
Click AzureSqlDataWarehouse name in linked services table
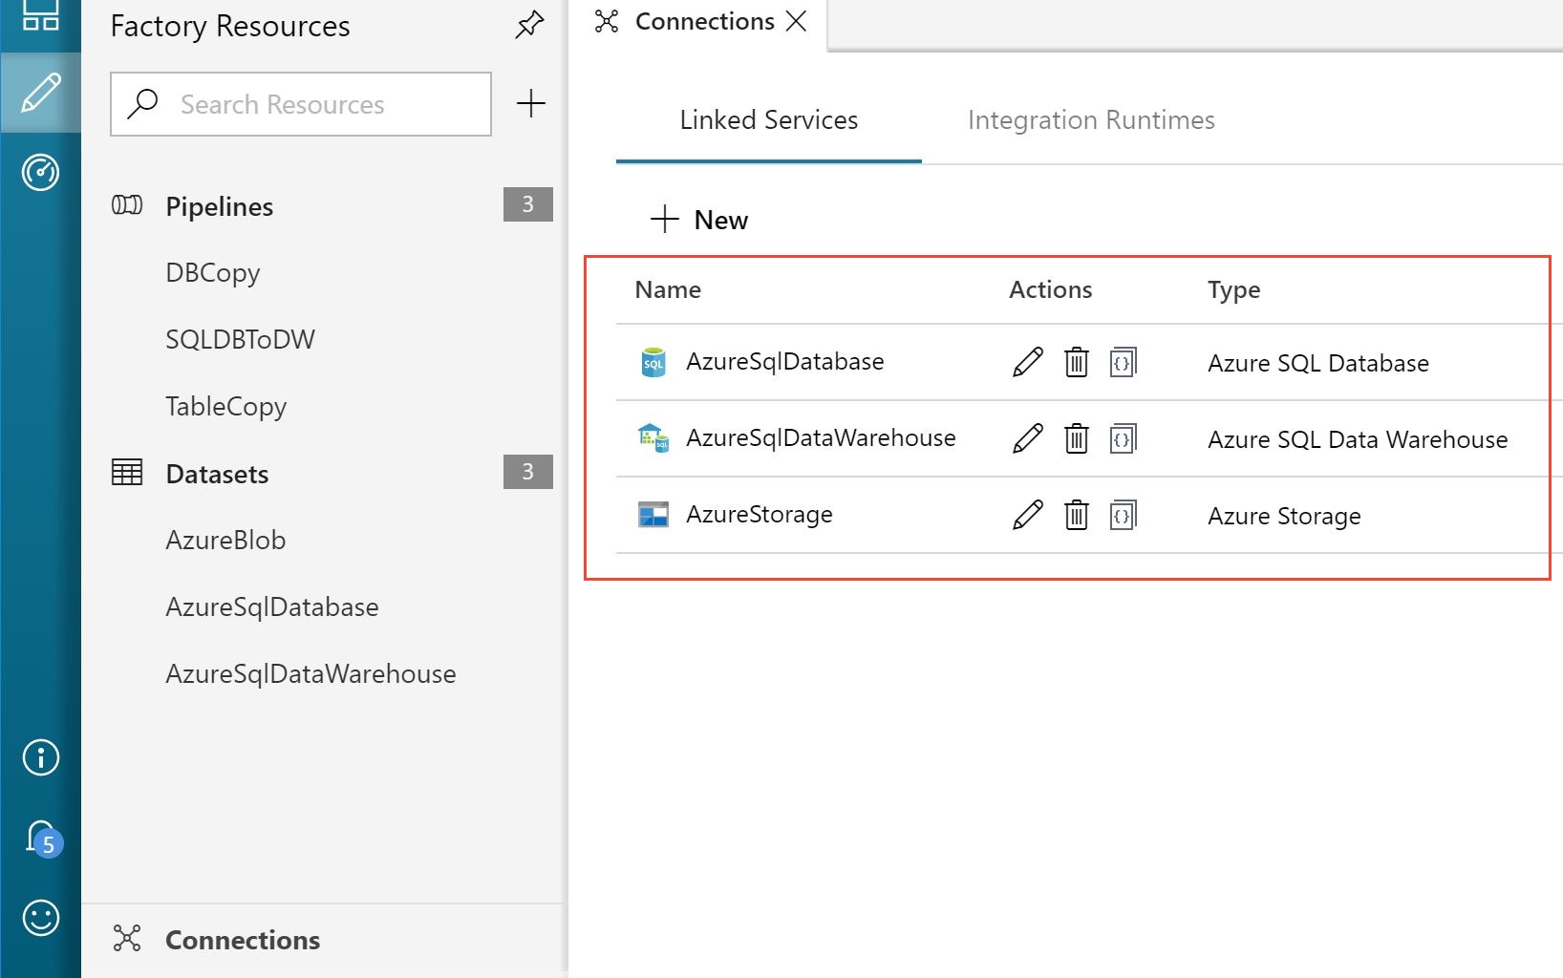click(821, 438)
